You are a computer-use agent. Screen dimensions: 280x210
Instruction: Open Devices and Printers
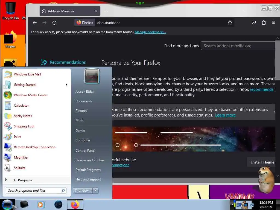click(x=90, y=160)
